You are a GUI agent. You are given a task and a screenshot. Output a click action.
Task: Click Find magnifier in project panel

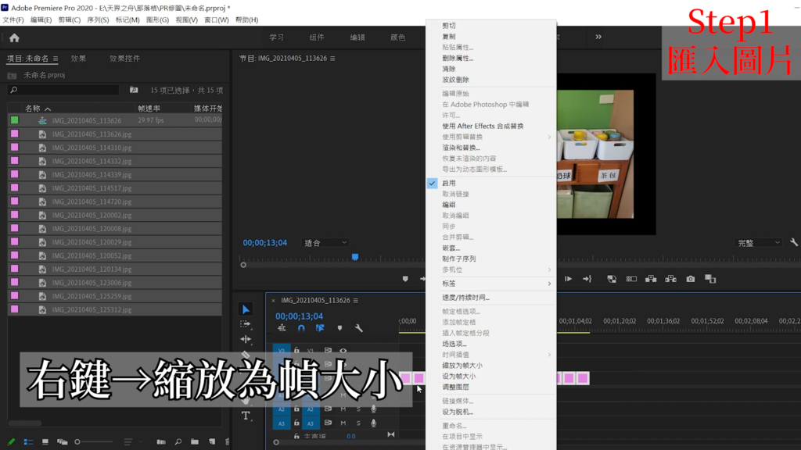click(178, 442)
